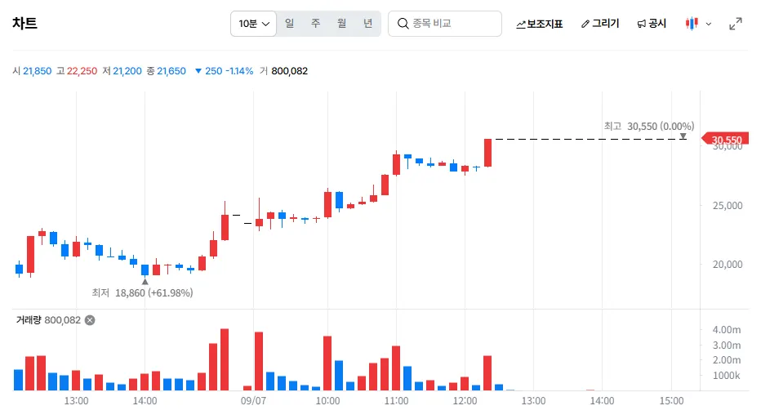Click the 25,000 price axis label
The width and height of the screenshot is (761, 419).
tap(727, 205)
